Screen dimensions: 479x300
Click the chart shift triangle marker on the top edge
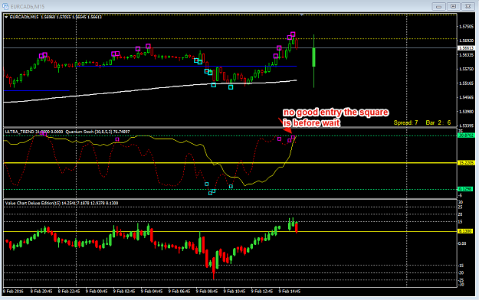pos(302,15)
